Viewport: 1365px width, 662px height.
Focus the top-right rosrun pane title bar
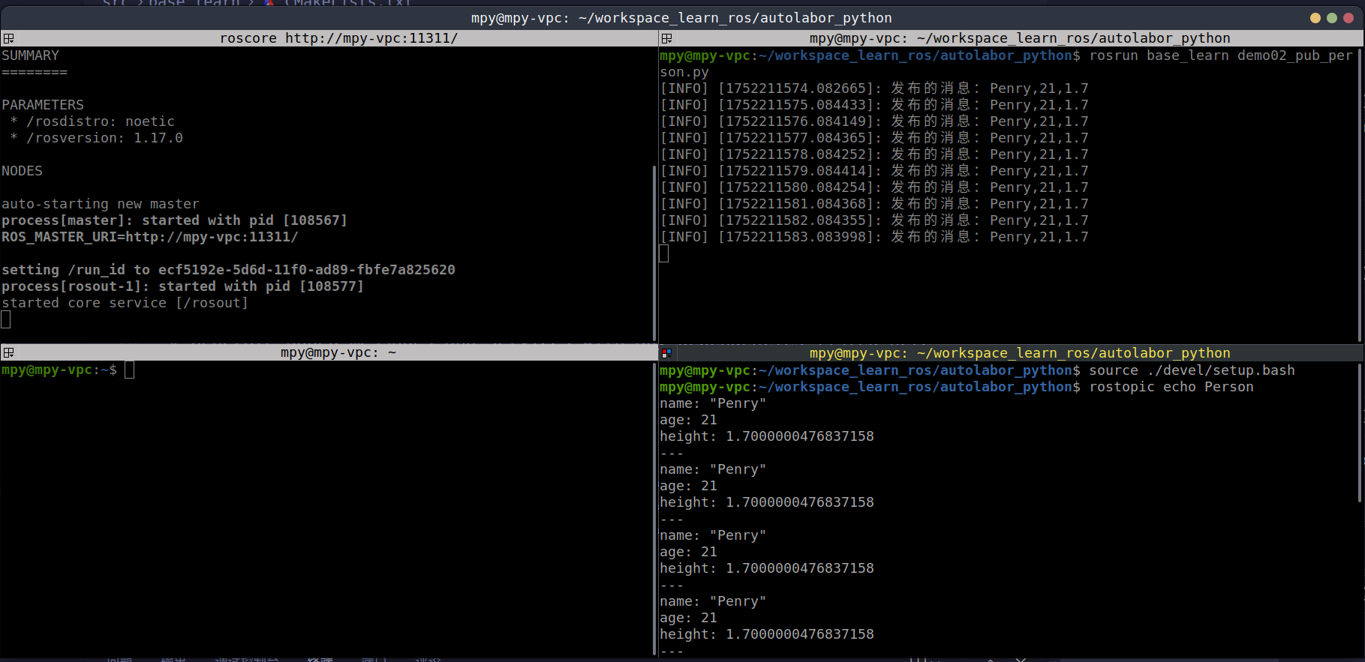point(1019,38)
